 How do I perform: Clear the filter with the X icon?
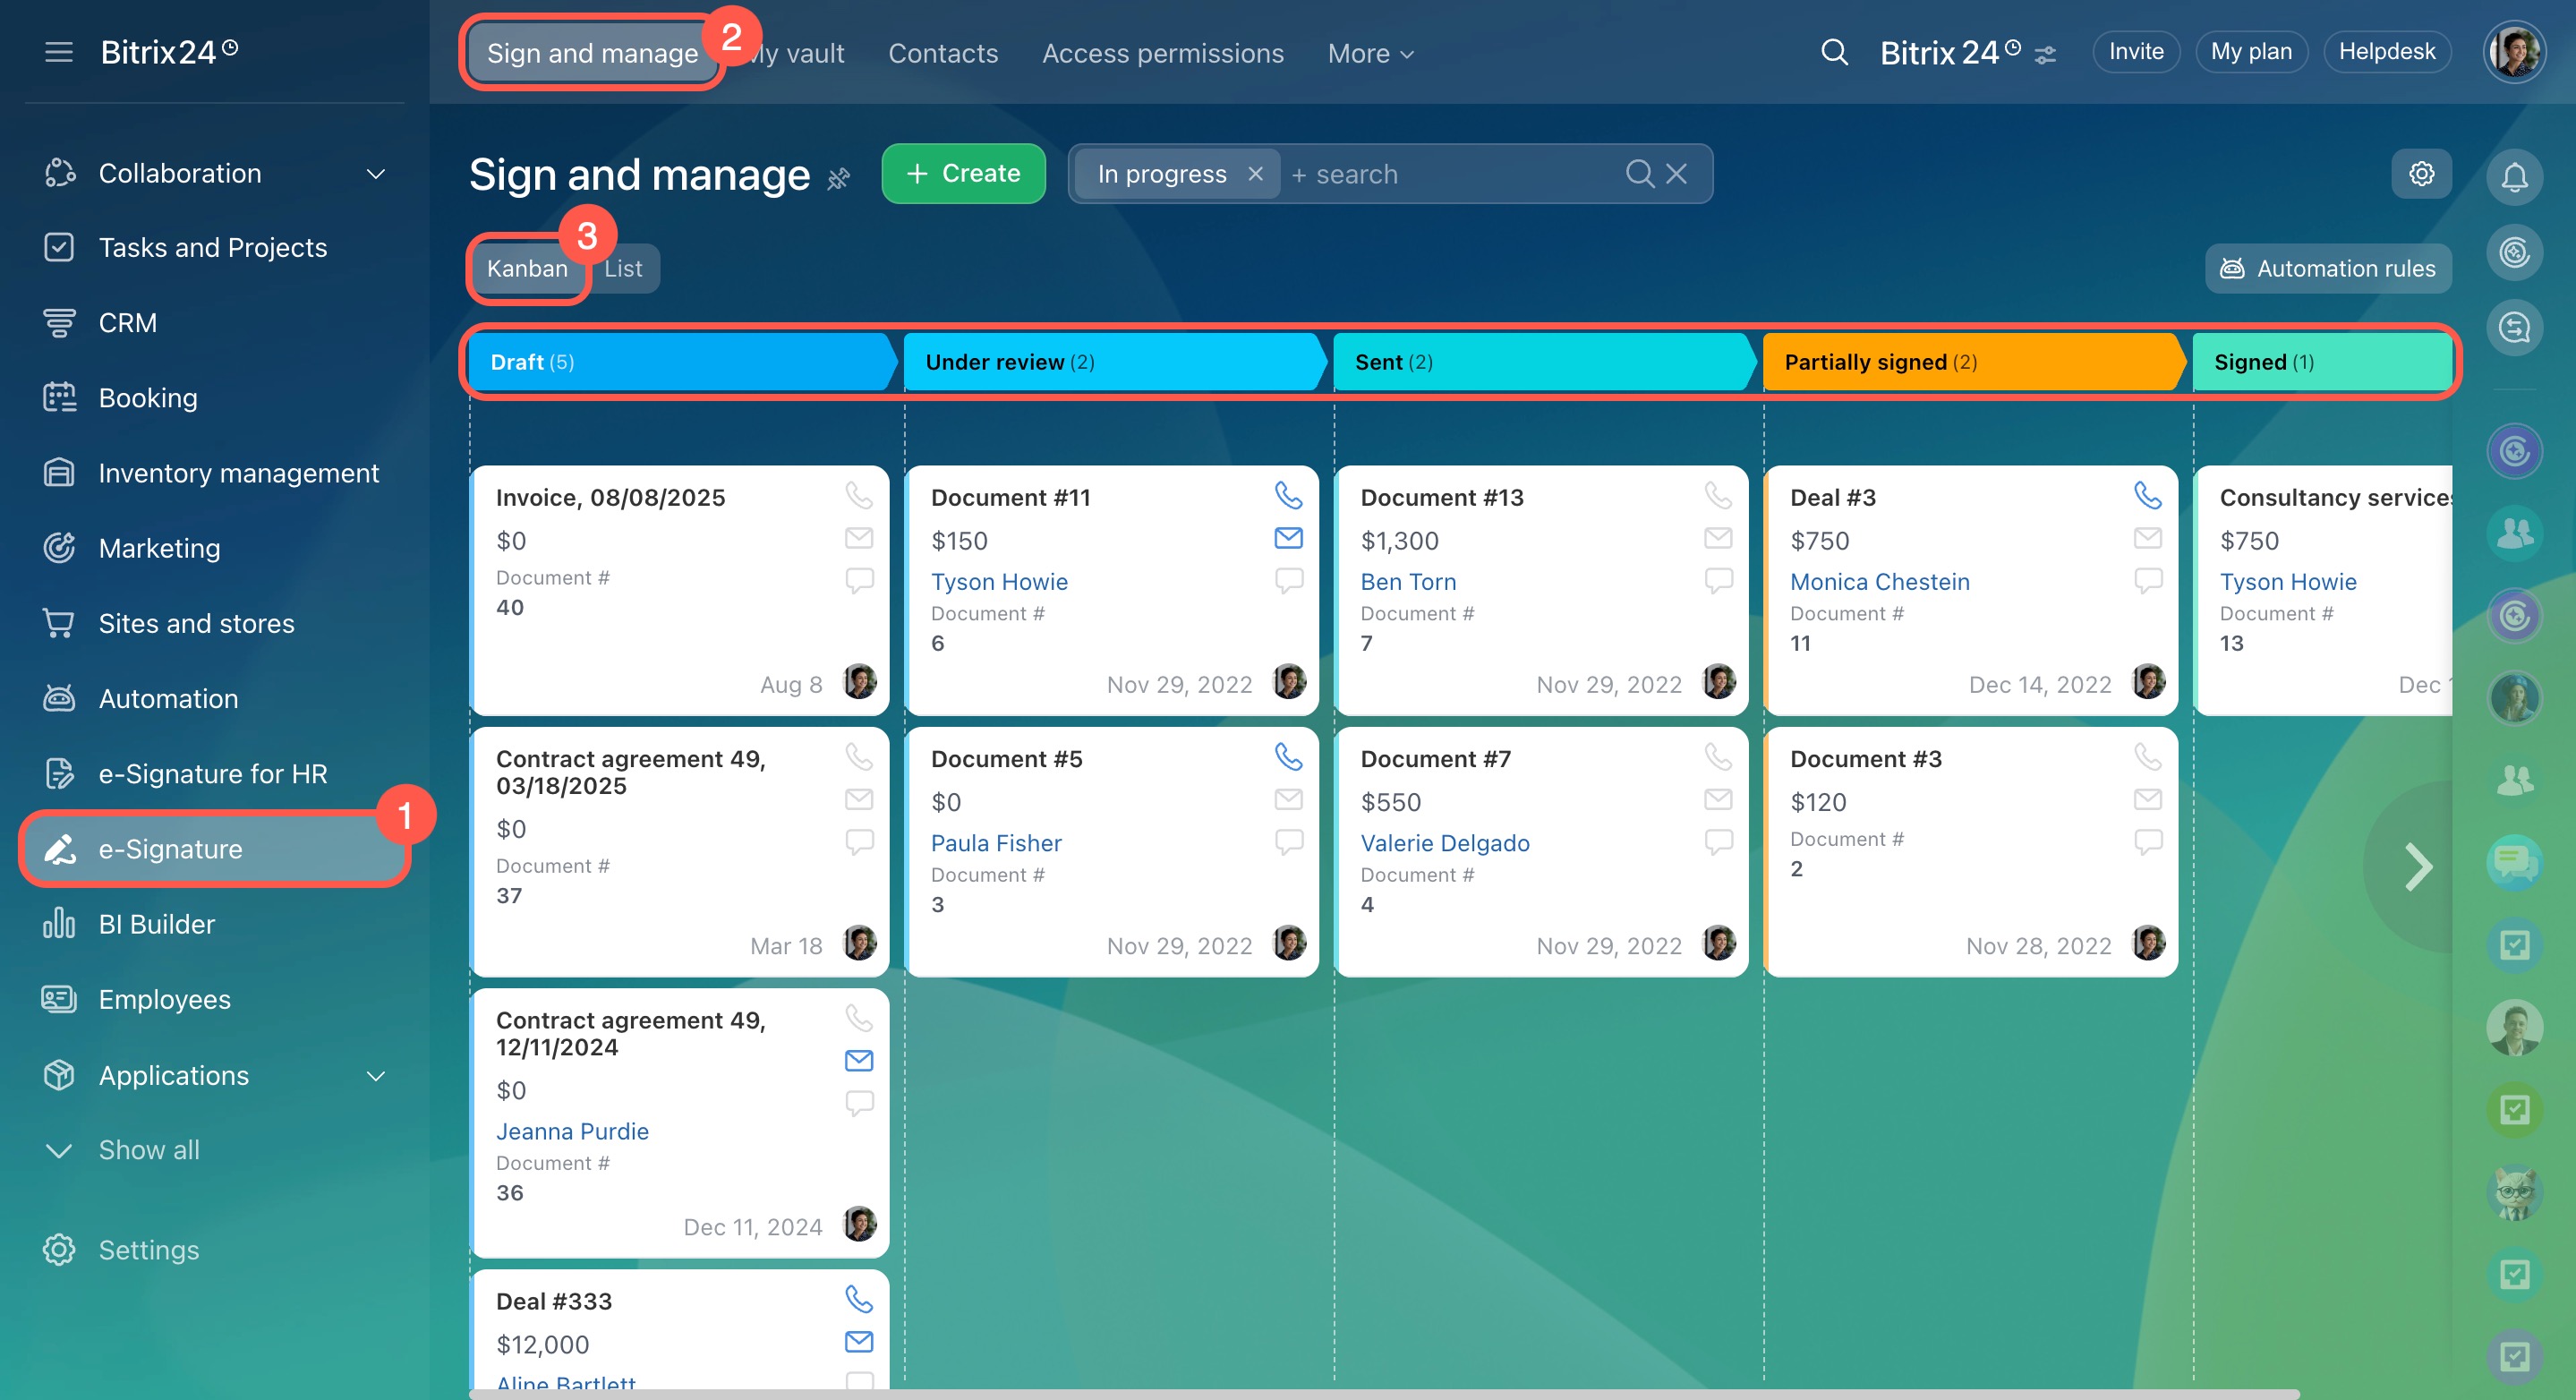click(x=1676, y=174)
